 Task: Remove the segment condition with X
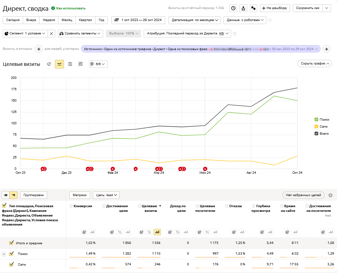point(51,33)
